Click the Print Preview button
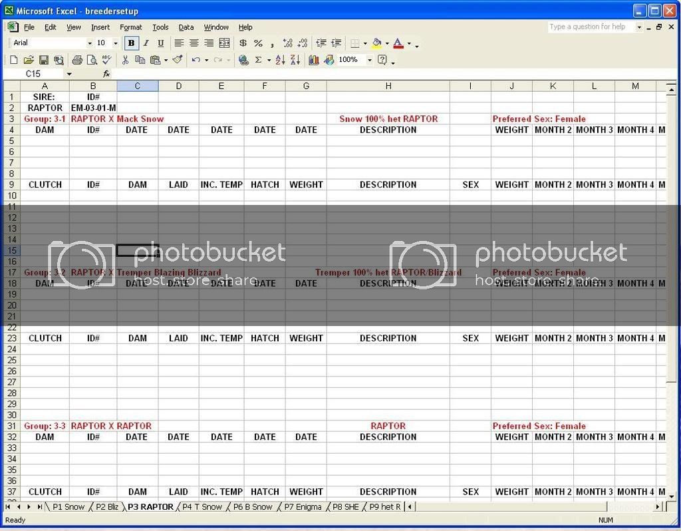681x531 pixels. (91, 60)
